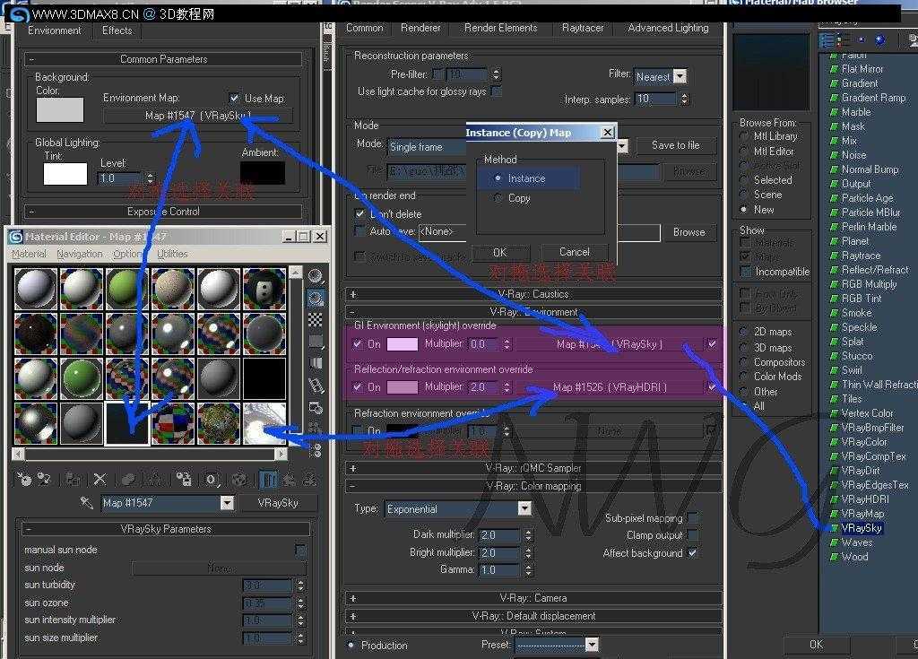Click the Go to Parent icon
This screenshot has width=918, height=659.
coord(290,479)
